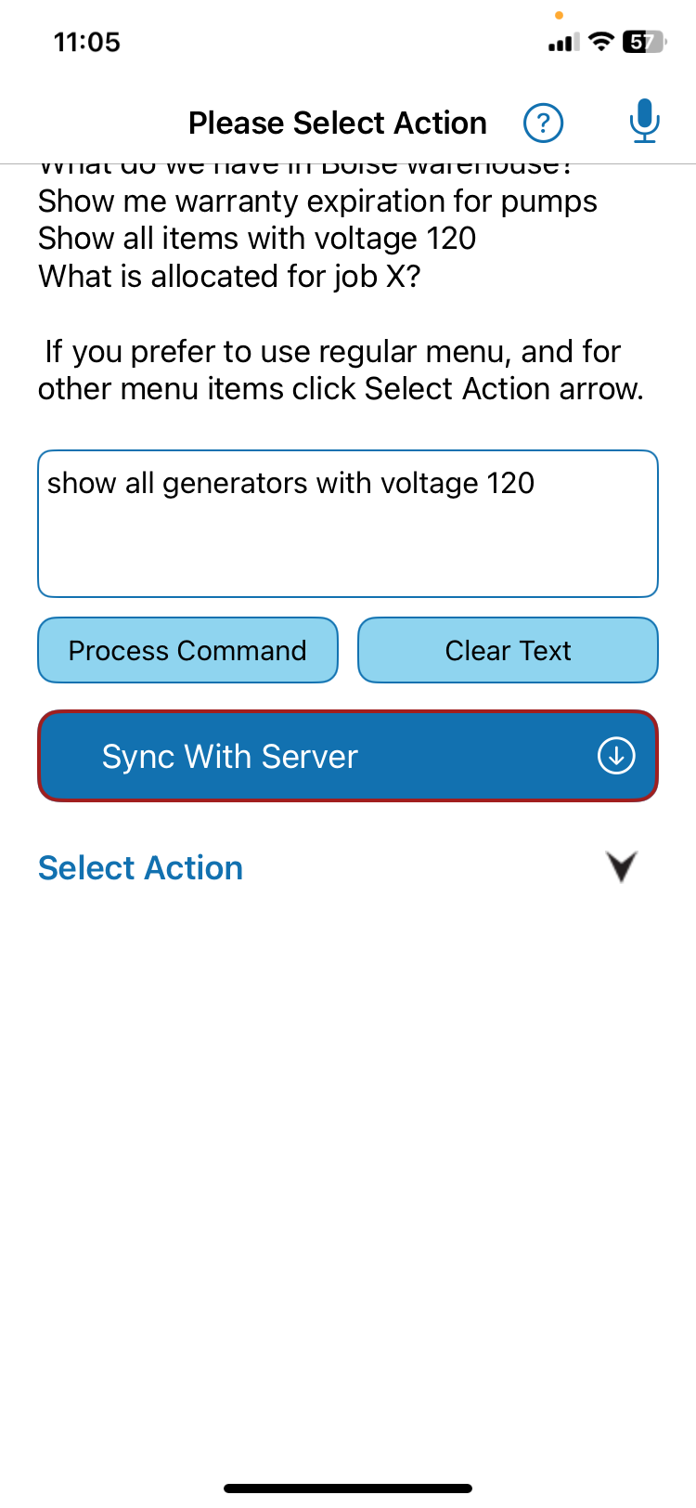Tap the 11:05 clock in status bar
The width and height of the screenshot is (696, 1508).
point(87,42)
